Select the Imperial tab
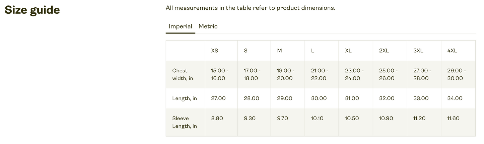 click(x=180, y=26)
